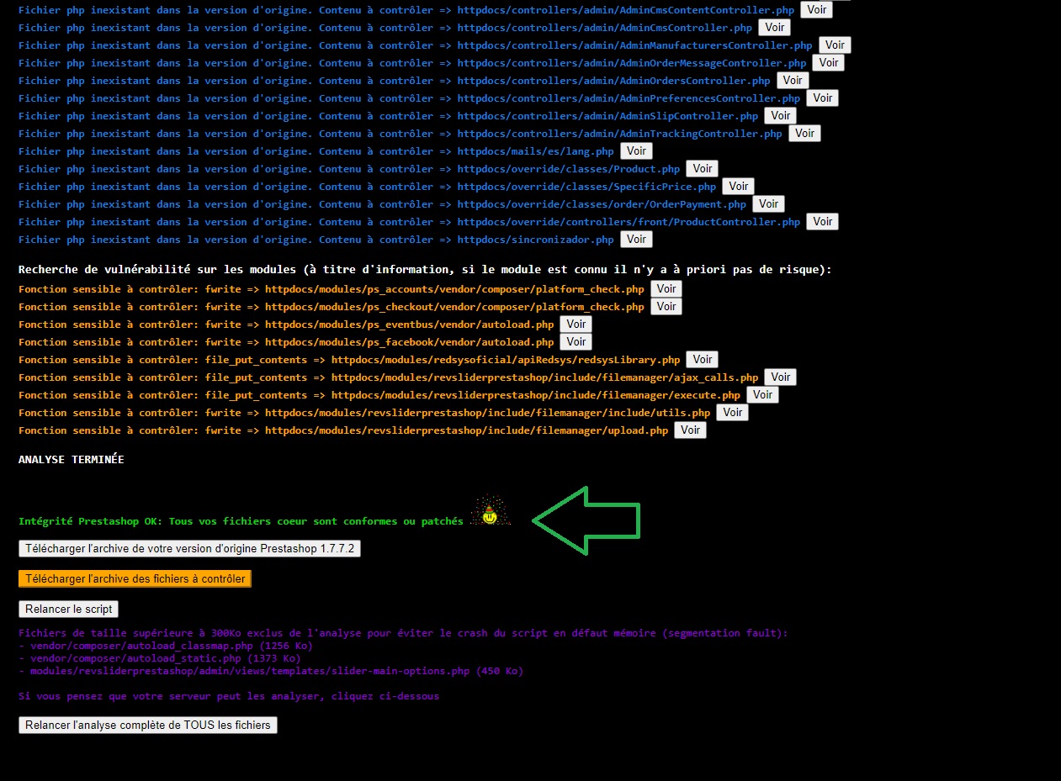Click path httpdocs/override/classes/SpecificPrice.php

coord(587,187)
